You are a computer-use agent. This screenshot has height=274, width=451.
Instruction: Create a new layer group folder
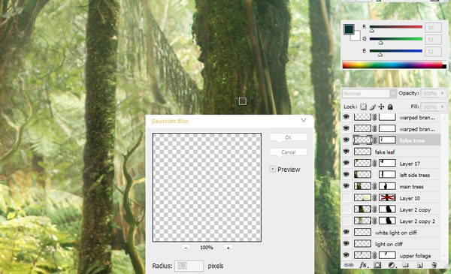[406, 265]
